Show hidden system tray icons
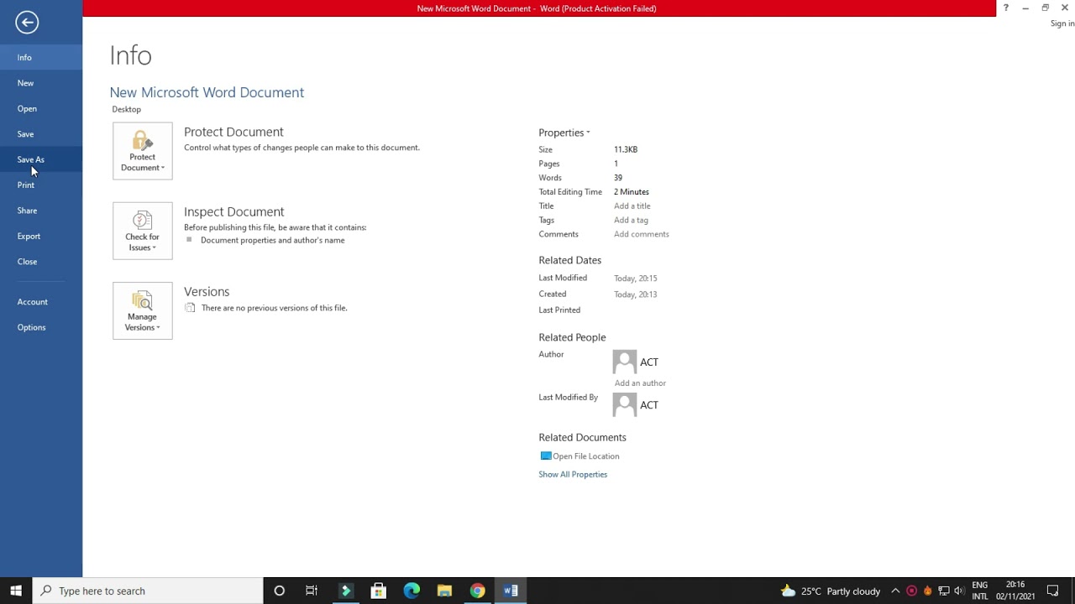 (895, 591)
